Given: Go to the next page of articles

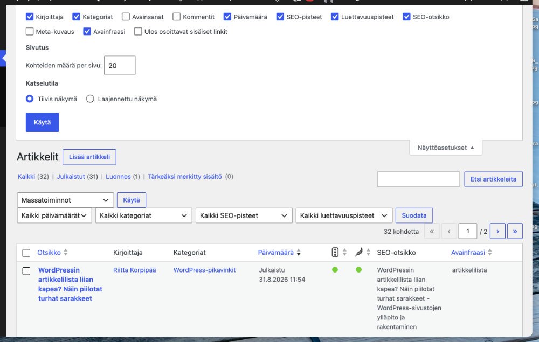Looking at the screenshot, I should [x=497, y=231].
